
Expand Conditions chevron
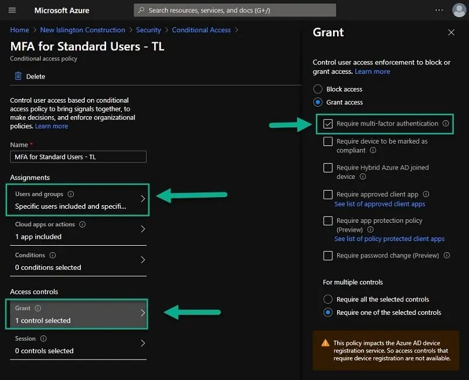coord(142,260)
